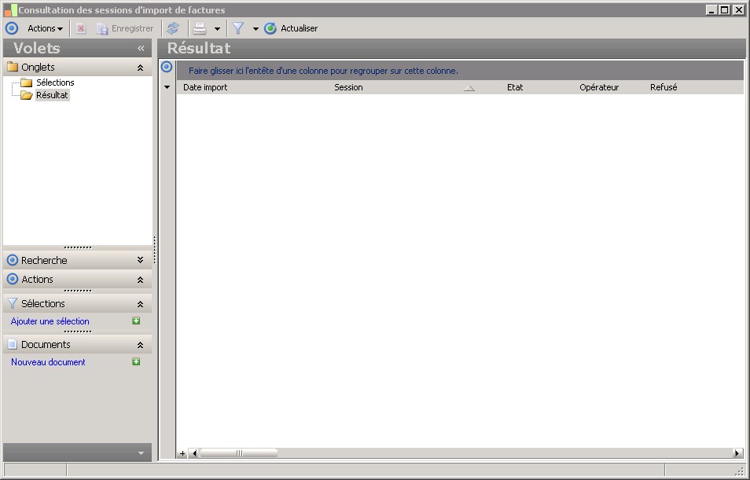Click the blue synchronize arrows toolbar icon
This screenshot has height=480, width=750.
[173, 29]
